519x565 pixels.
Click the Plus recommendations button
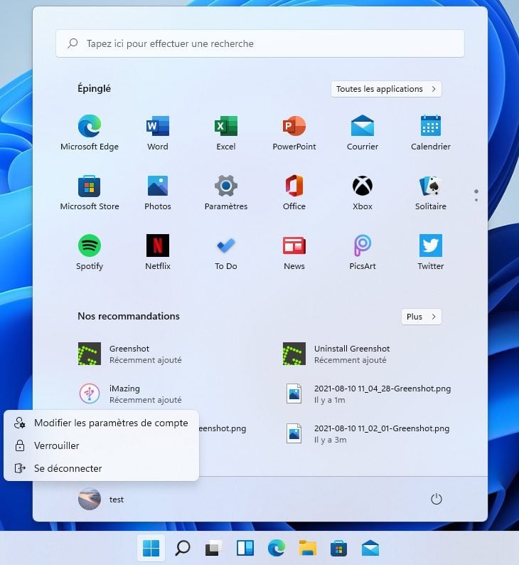click(422, 317)
